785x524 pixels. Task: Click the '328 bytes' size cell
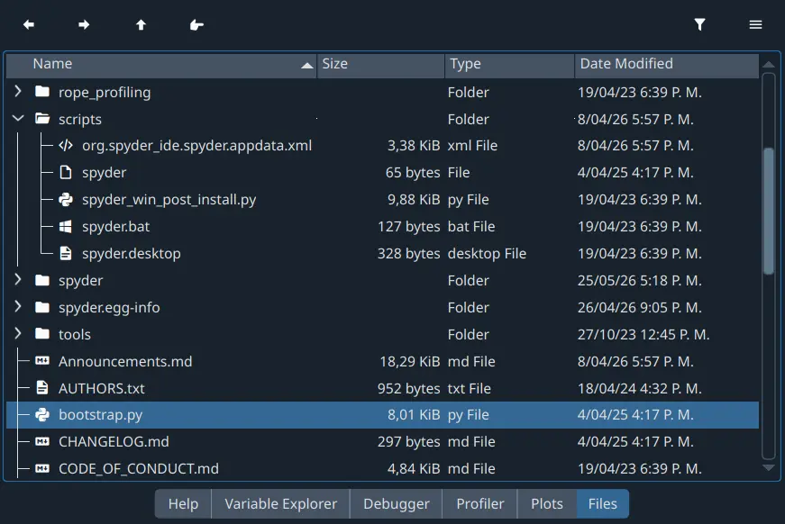pyautogui.click(x=408, y=254)
